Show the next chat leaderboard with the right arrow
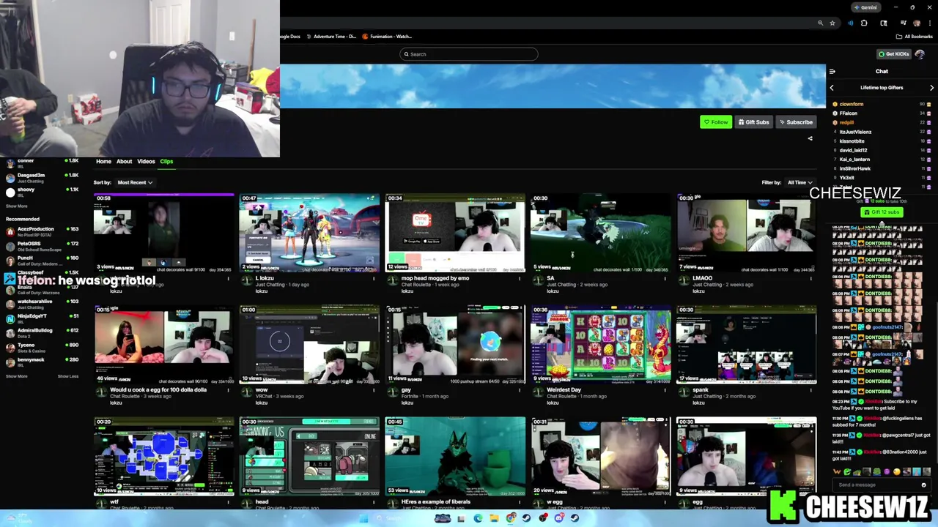 [x=931, y=88]
